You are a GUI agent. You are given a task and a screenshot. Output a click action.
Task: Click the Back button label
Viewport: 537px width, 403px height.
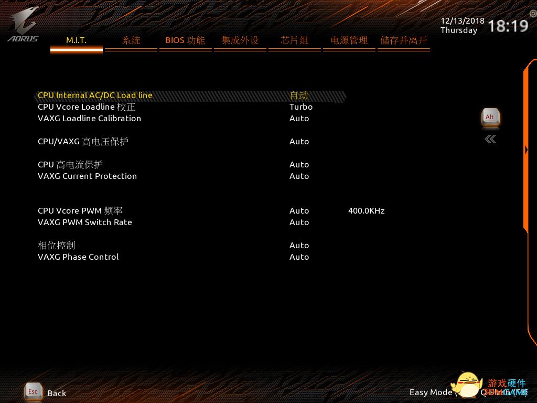pos(57,393)
